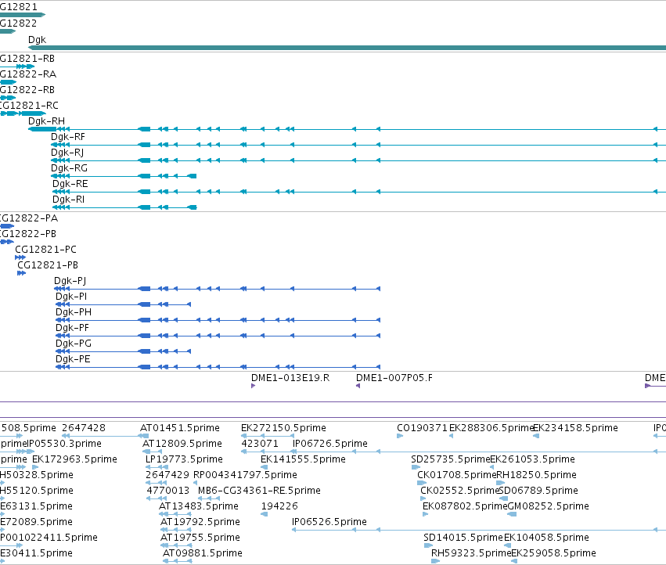Click the RP004341797.5prime EST label
Image resolution: width=666 pixels, height=565 pixels.
tap(245, 475)
